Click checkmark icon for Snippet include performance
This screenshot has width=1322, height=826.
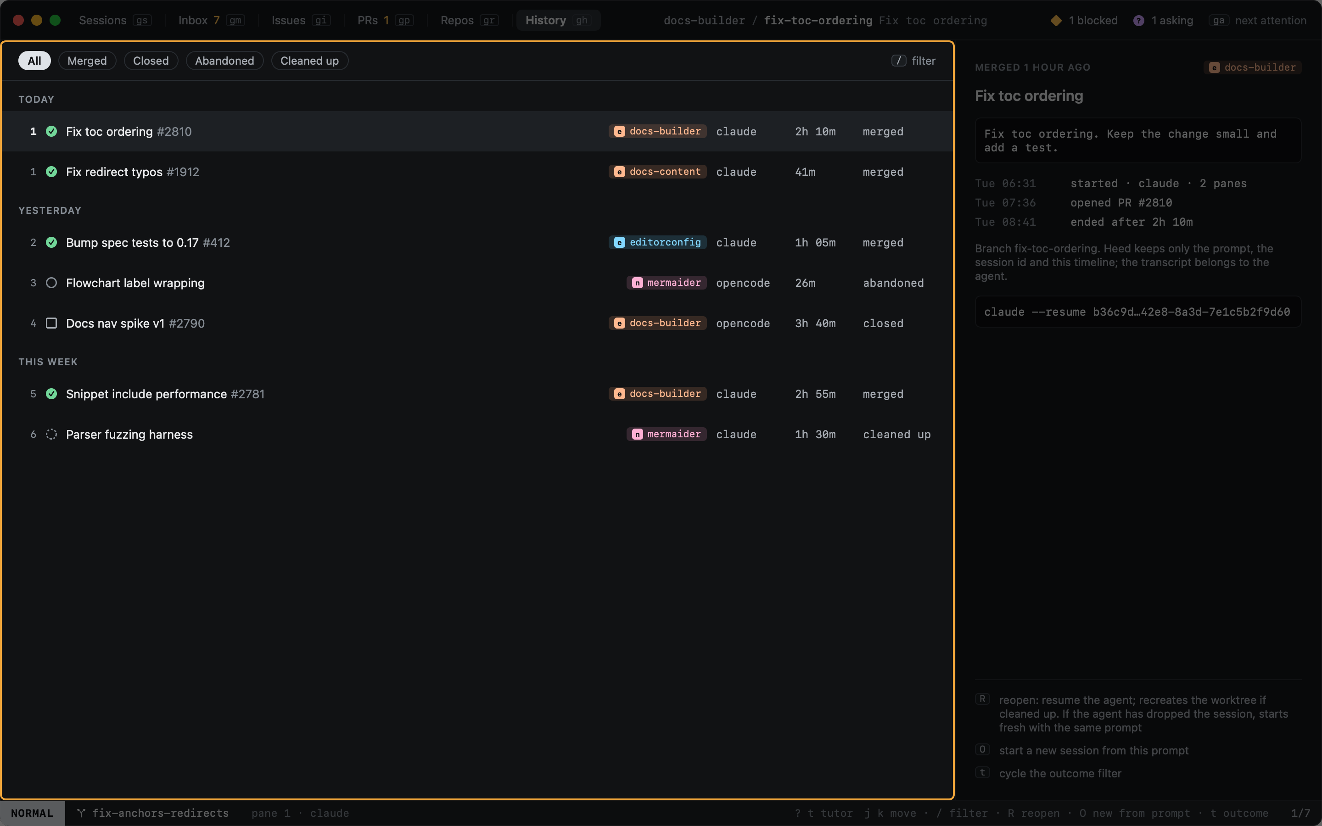coord(51,393)
